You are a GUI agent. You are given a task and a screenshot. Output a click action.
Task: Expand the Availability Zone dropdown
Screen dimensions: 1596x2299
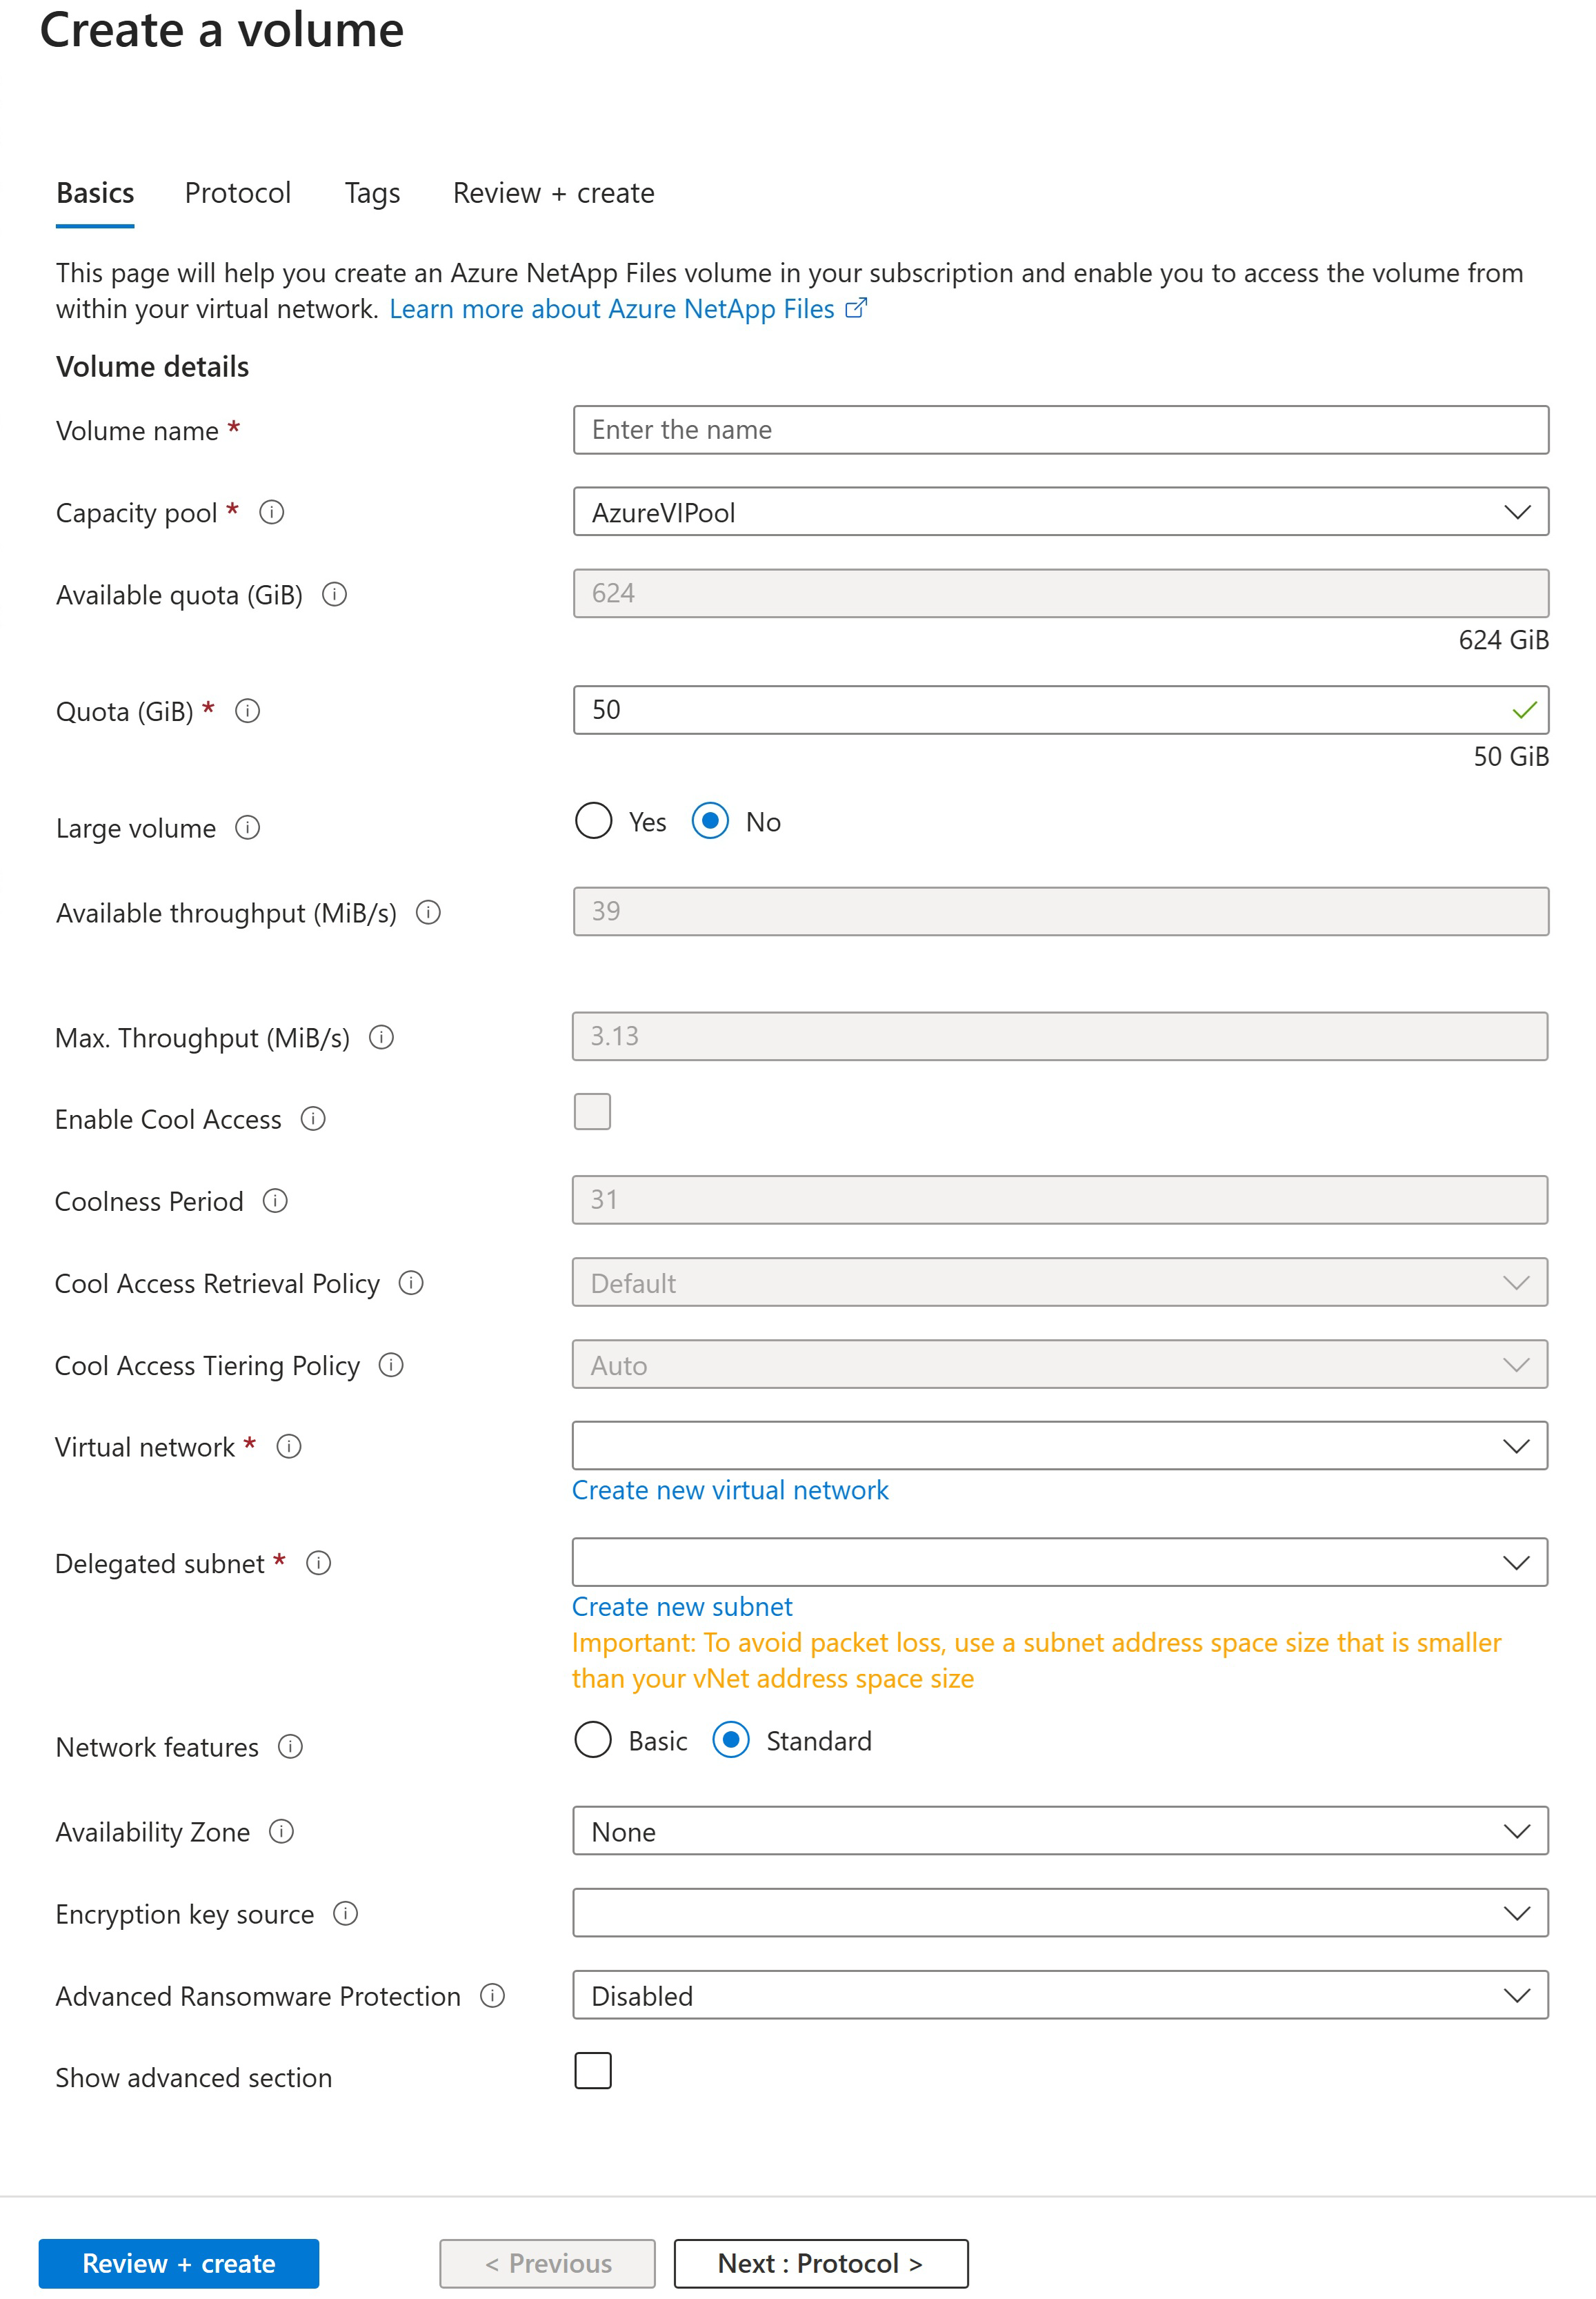point(1060,1831)
